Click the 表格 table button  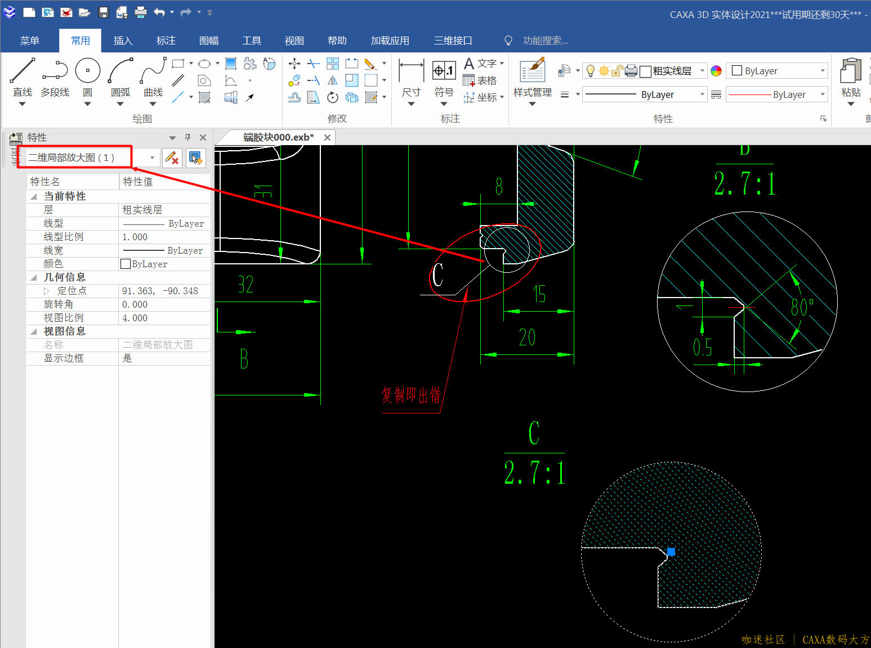[x=480, y=80]
